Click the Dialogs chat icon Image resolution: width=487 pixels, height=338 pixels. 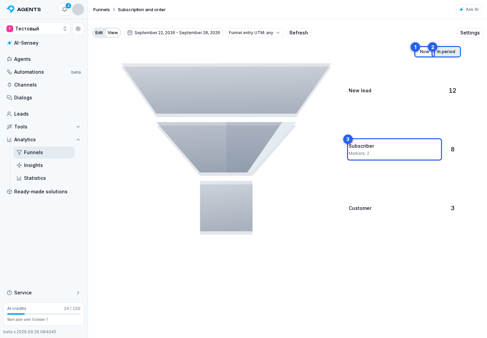pos(9,98)
